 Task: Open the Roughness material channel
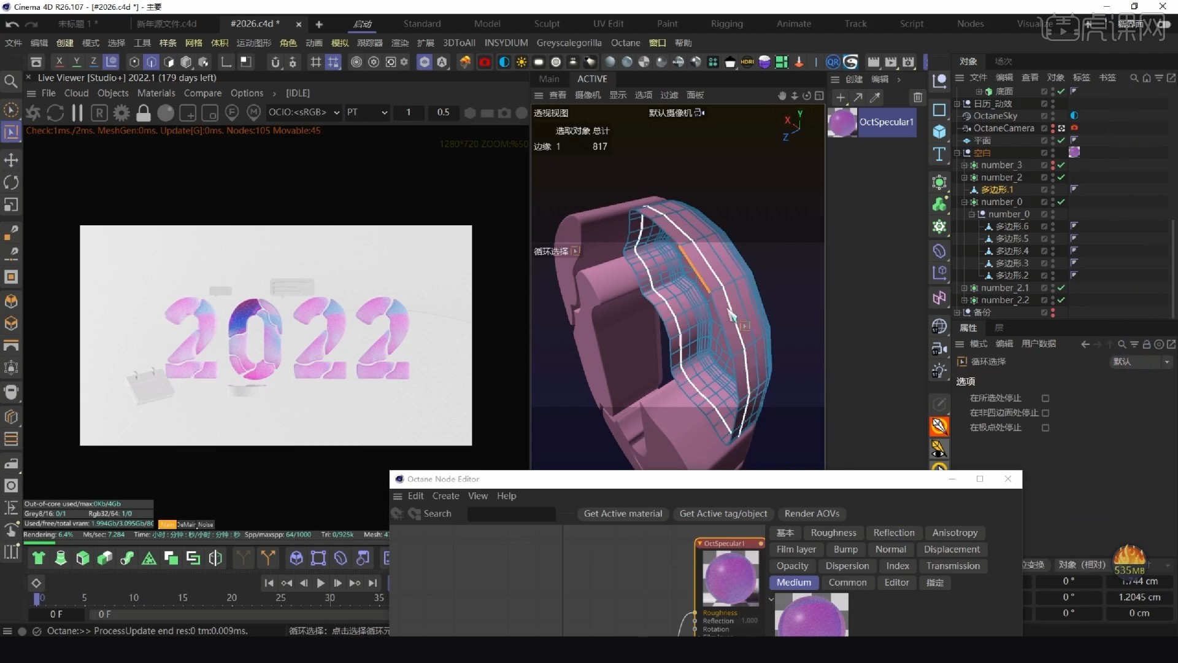(833, 533)
